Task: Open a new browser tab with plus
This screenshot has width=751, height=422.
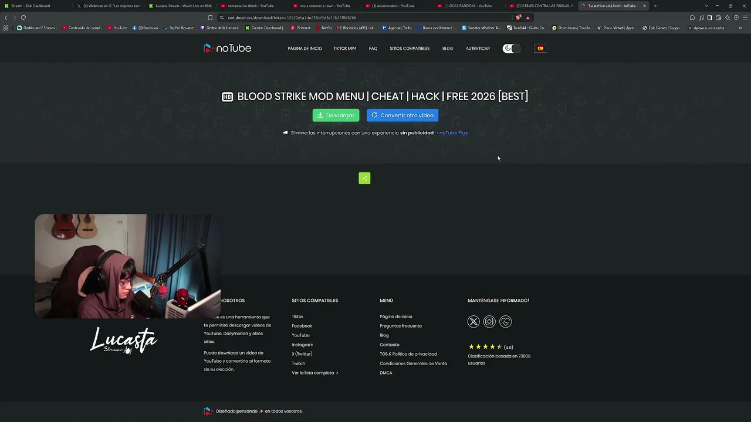Action: pos(655,6)
